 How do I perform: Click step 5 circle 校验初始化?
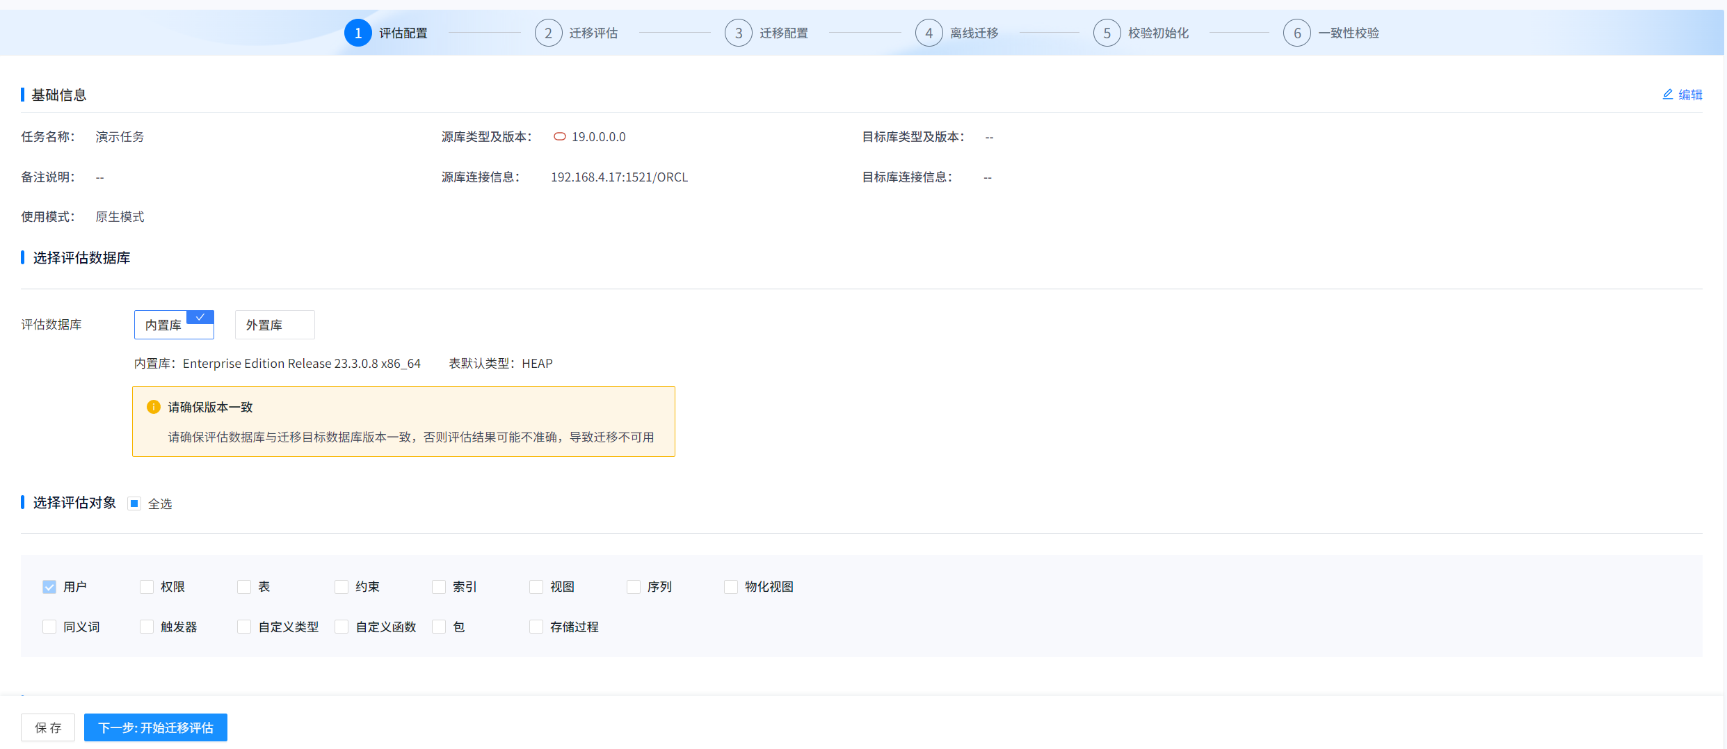coord(1107,33)
